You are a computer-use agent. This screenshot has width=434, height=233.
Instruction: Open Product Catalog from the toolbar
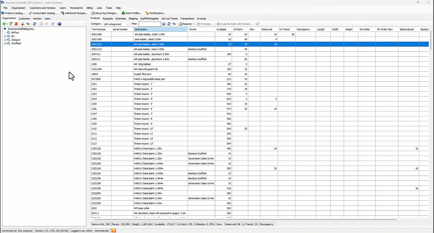(13, 13)
